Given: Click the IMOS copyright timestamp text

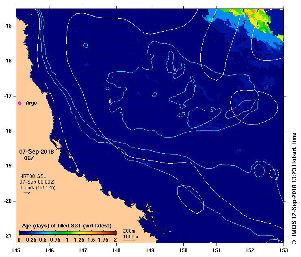Looking at the screenshot, I should [294, 188].
